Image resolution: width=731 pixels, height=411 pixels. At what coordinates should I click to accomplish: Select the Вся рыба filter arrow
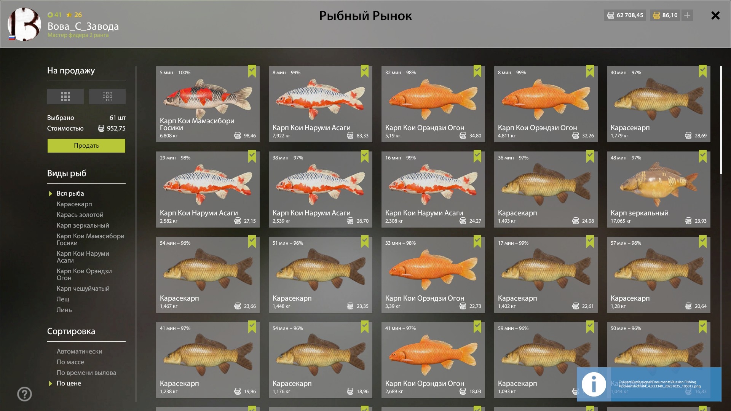[x=51, y=194]
